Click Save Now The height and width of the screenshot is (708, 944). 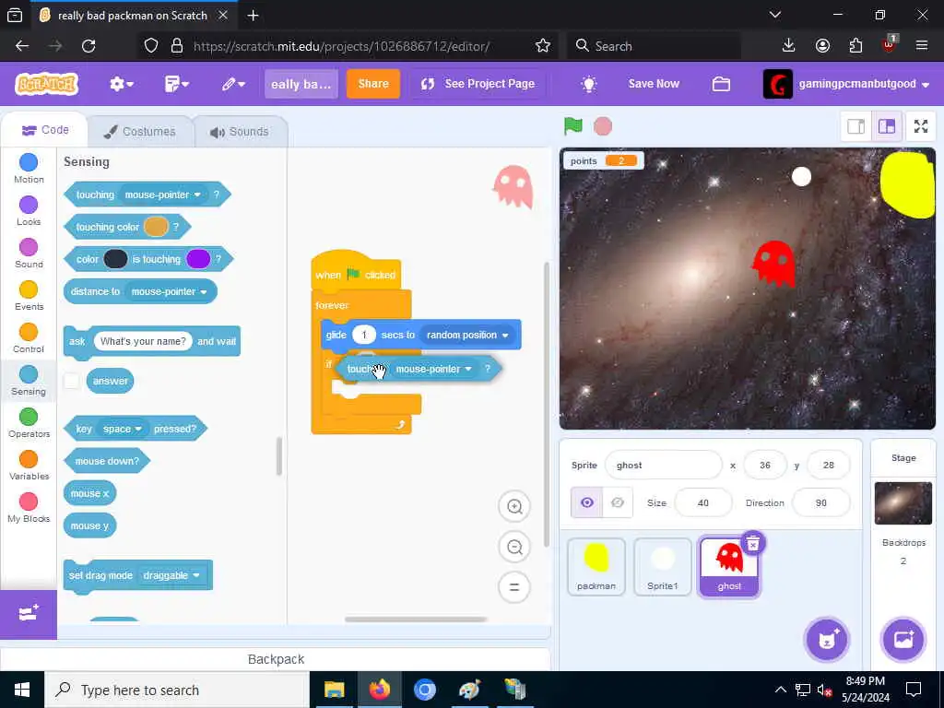click(x=654, y=84)
